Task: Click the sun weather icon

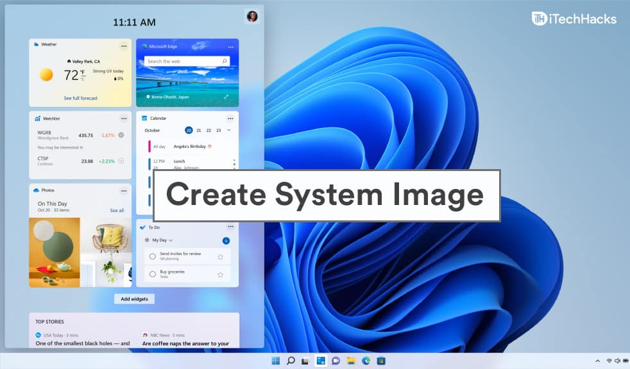Action: [46, 74]
